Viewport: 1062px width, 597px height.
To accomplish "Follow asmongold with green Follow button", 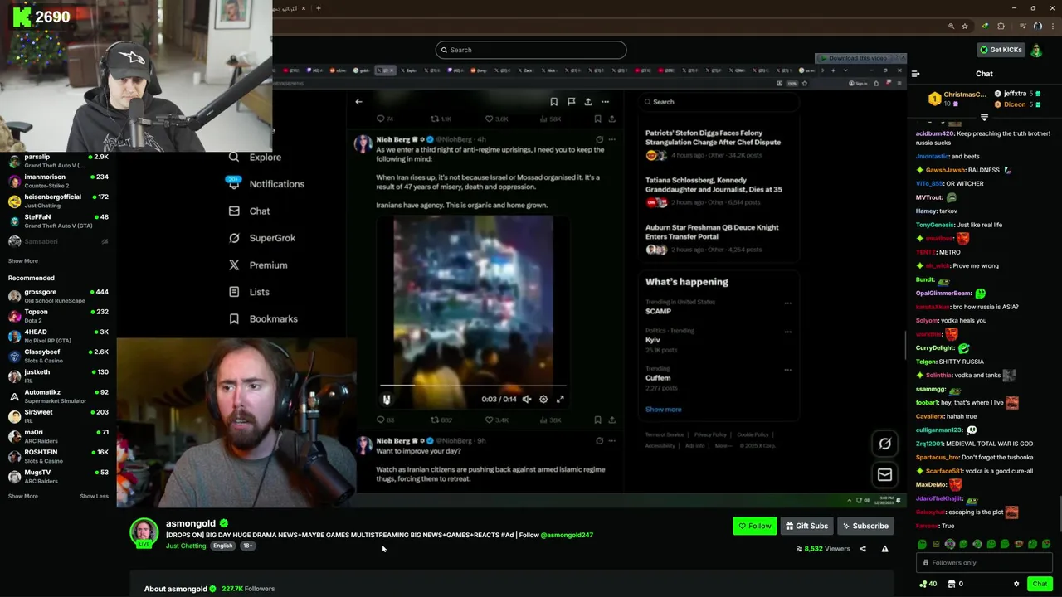I will pyautogui.click(x=755, y=526).
